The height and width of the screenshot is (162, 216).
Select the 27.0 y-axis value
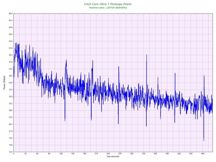[11, 118]
